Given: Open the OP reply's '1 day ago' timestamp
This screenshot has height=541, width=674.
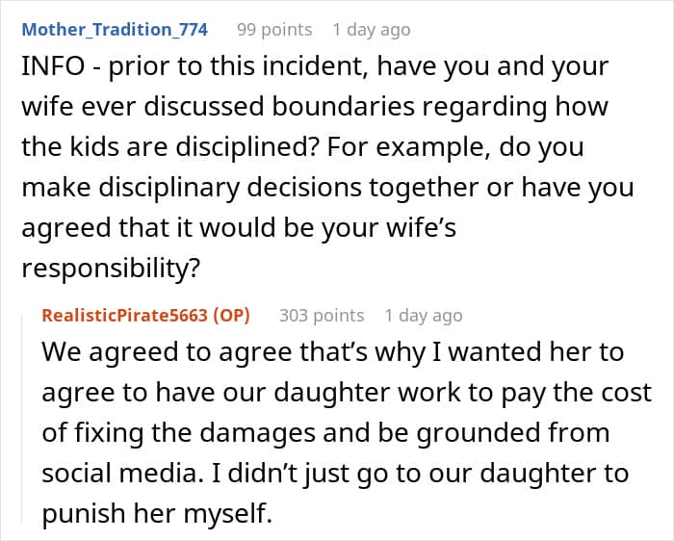Looking at the screenshot, I should click(424, 316).
